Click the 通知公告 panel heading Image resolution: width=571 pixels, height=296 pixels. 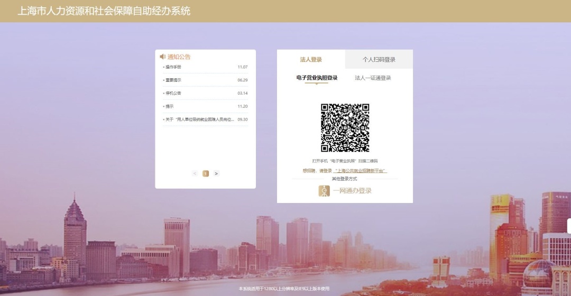[179, 57]
